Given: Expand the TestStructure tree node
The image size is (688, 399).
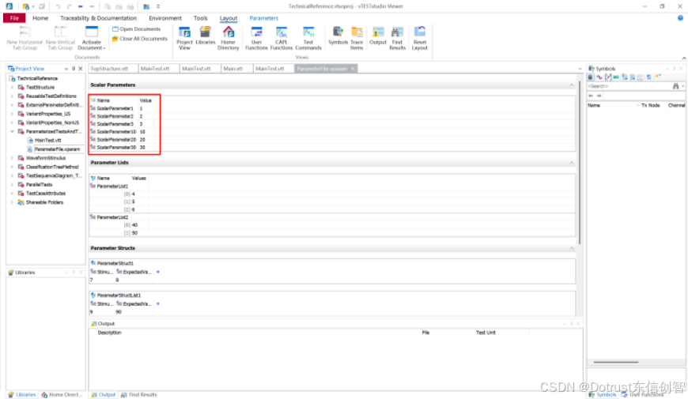Looking at the screenshot, I should (13, 87).
